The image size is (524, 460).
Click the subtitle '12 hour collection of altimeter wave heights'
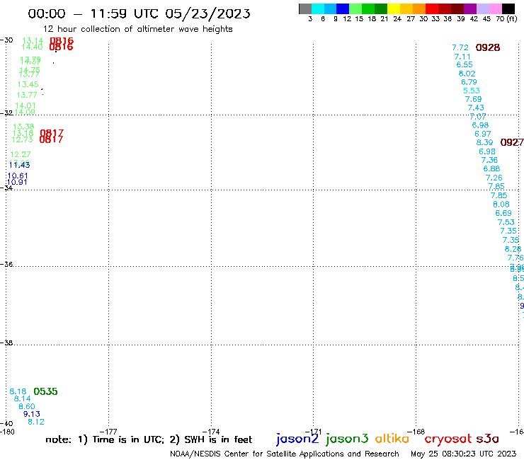tap(137, 29)
